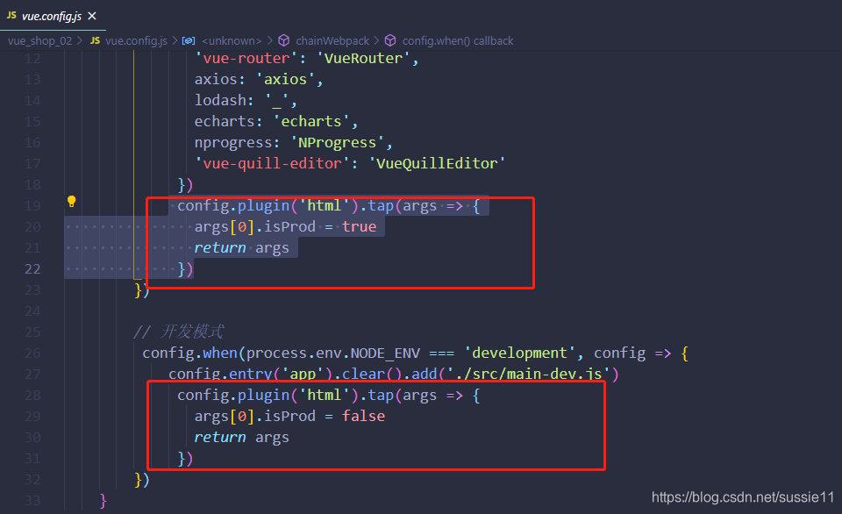Click the 'VueRouter' string on line 12
Screen dimensions: 842x514
pyautogui.click(x=363, y=58)
